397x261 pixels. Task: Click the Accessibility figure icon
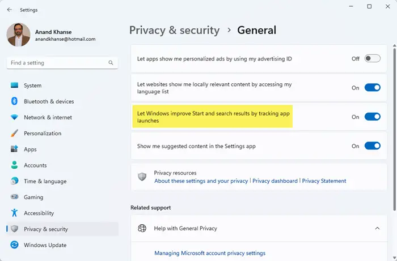click(14, 213)
